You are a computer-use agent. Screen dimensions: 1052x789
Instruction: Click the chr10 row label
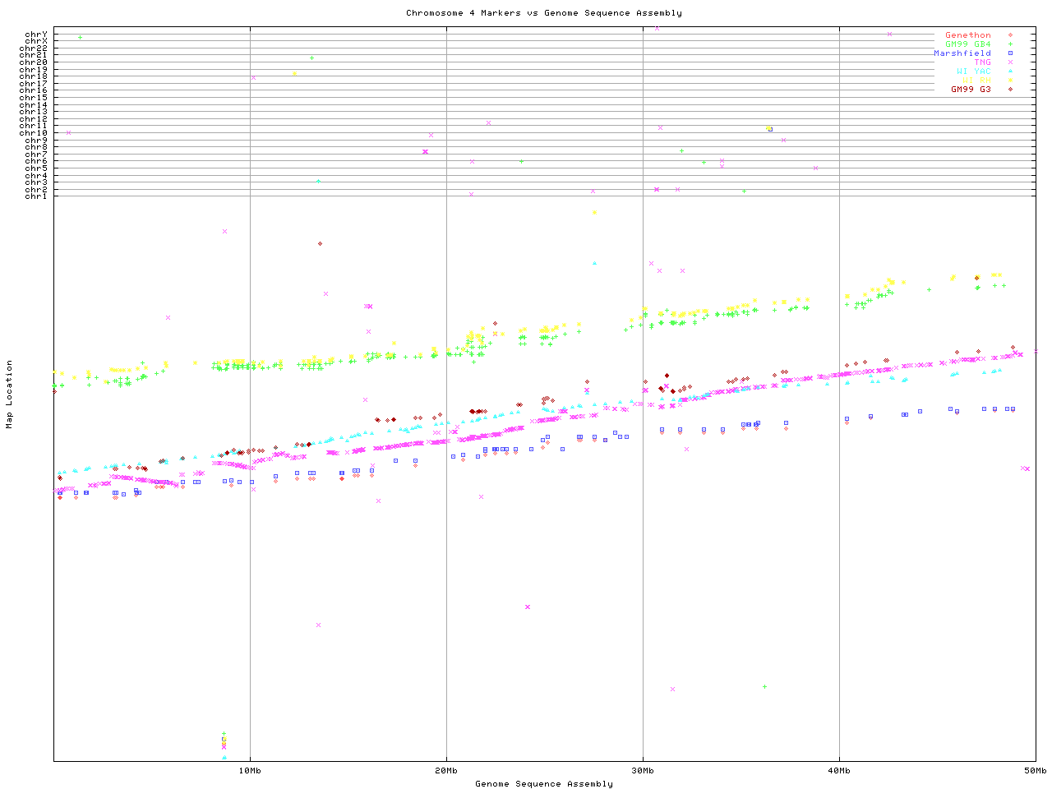point(34,133)
